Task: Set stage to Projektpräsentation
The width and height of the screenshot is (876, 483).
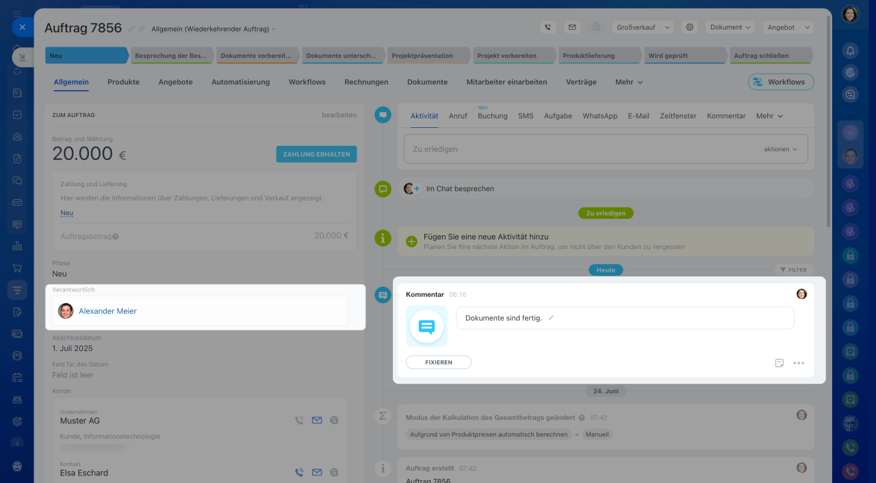Action: [428, 55]
